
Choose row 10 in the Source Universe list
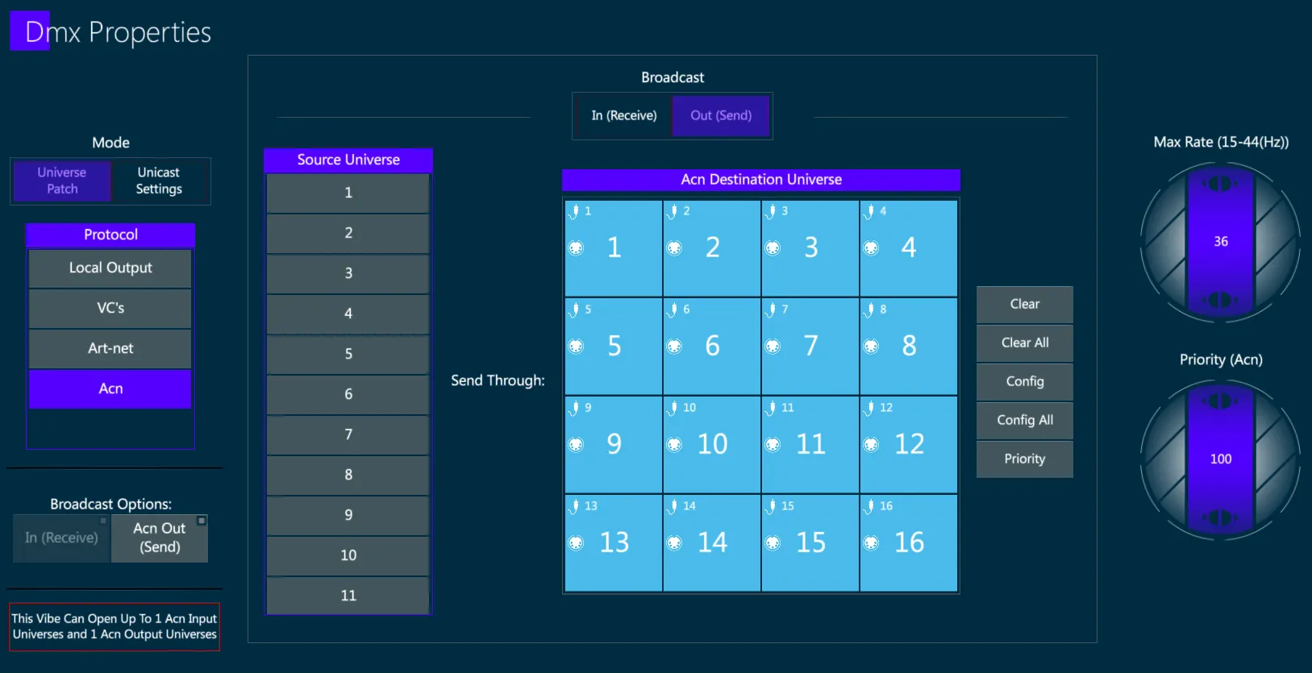tap(348, 556)
